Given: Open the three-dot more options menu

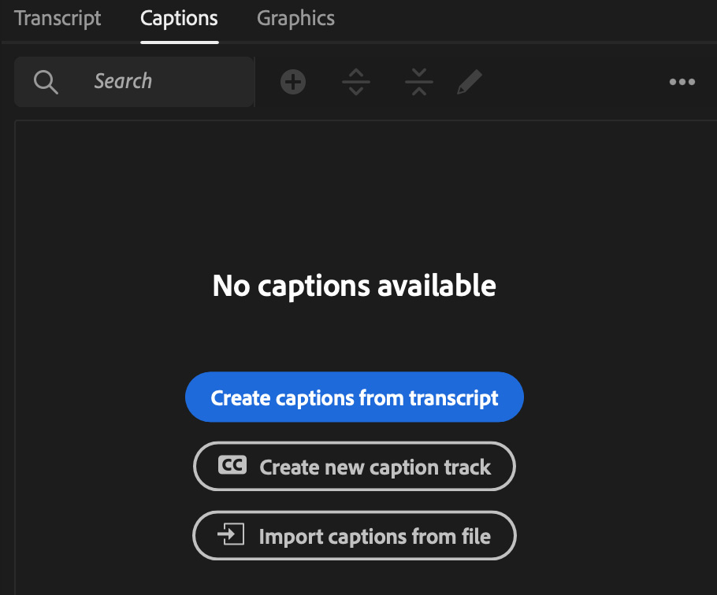Looking at the screenshot, I should [682, 82].
